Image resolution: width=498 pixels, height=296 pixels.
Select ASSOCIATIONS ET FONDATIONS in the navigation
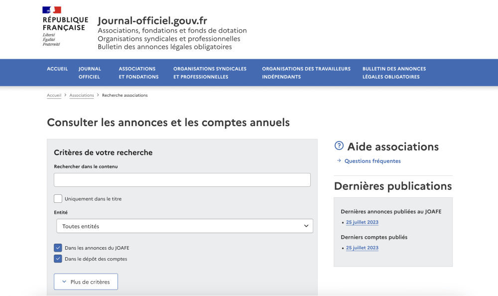[138, 72]
